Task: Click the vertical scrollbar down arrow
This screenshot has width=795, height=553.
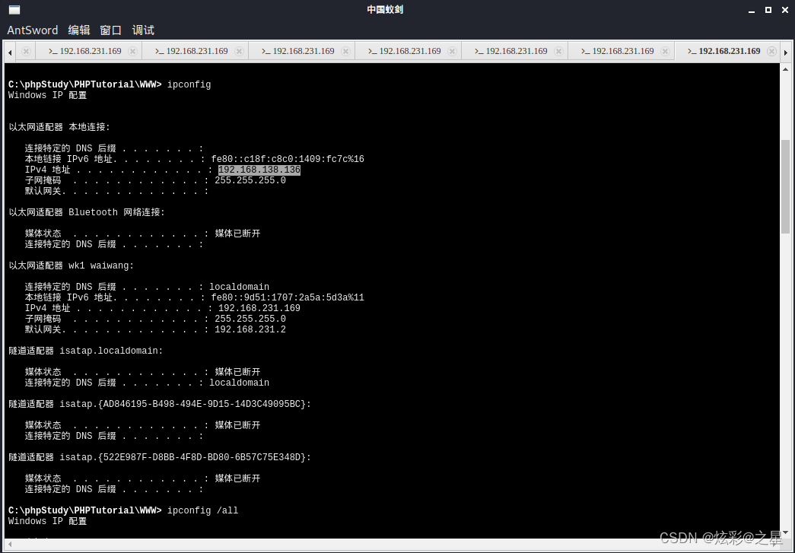Action: coord(785,532)
